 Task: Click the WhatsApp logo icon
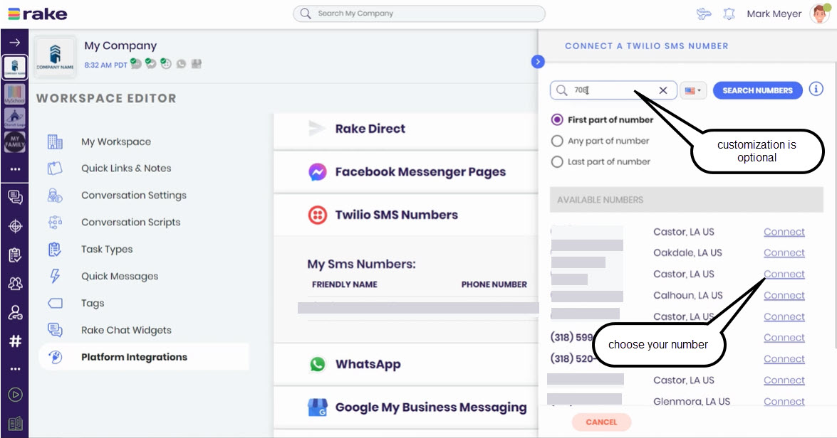317,364
